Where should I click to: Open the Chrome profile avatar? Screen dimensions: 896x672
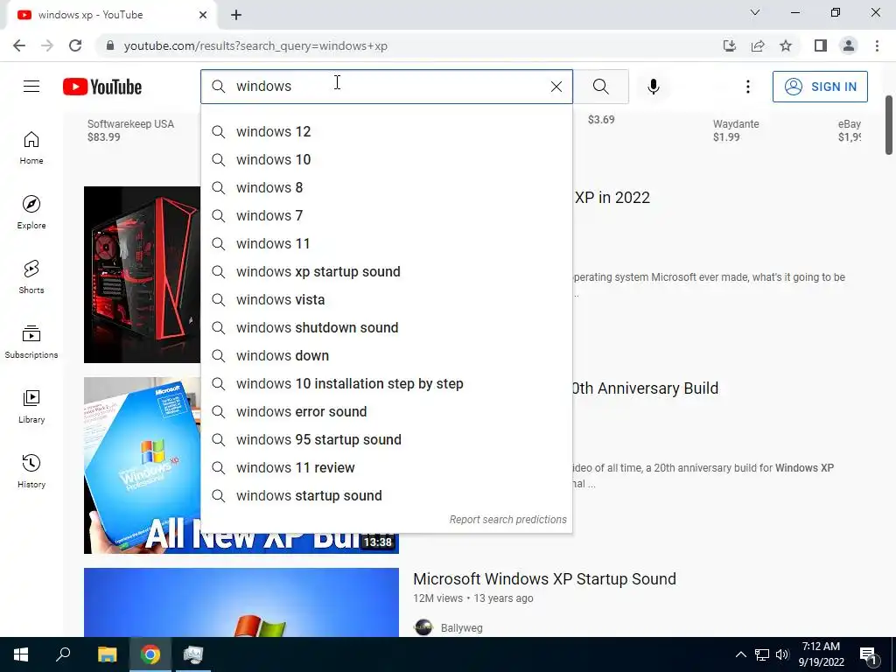pyautogui.click(x=849, y=45)
